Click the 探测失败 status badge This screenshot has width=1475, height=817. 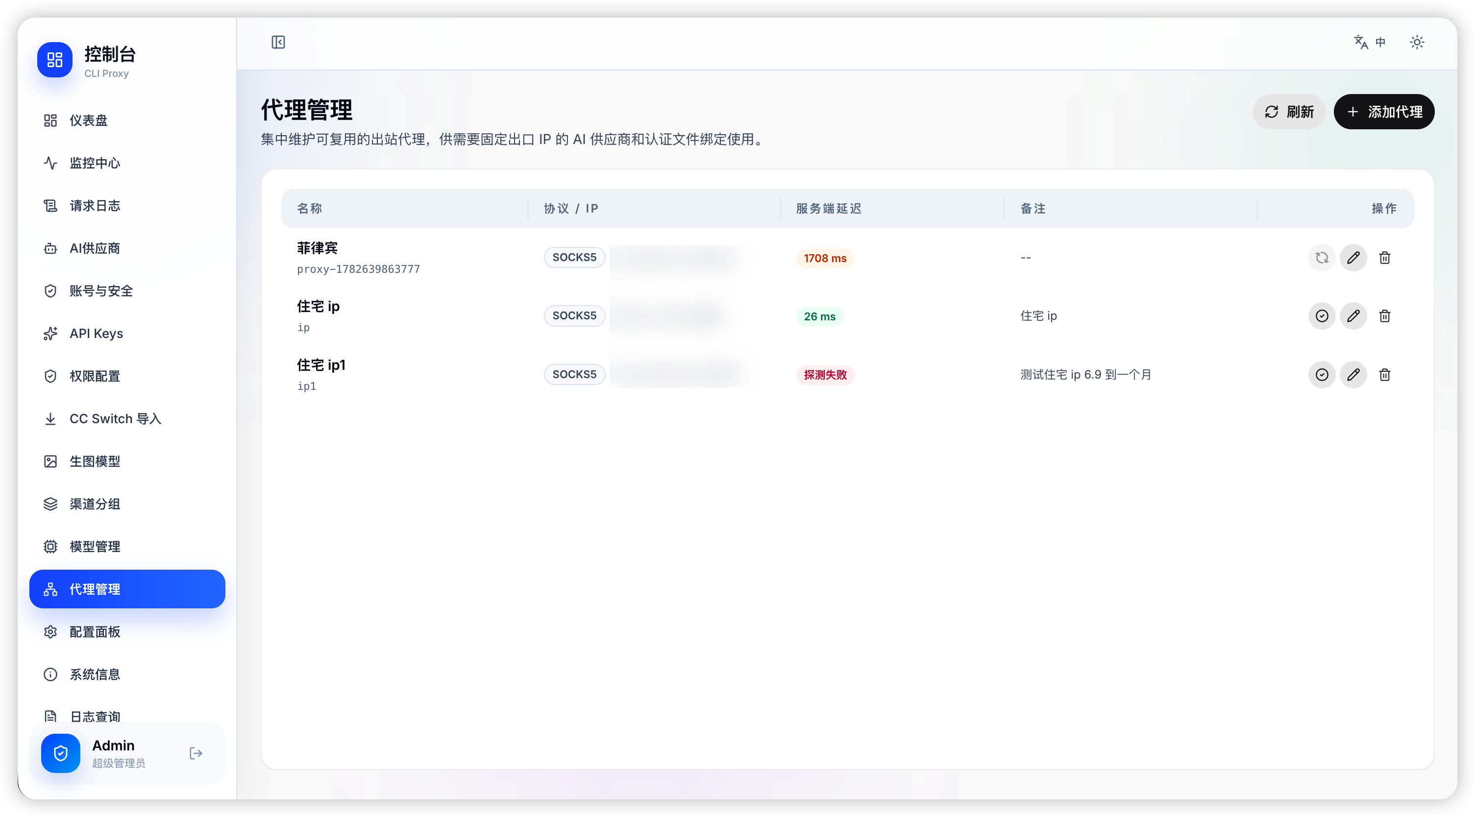point(825,375)
